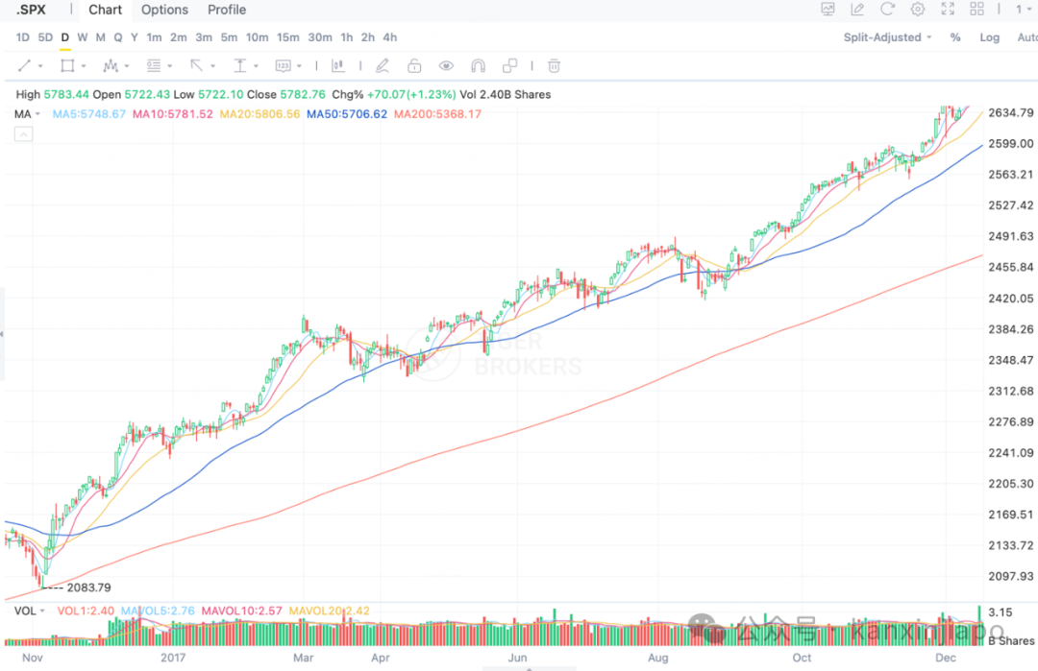Viewport: 1038px width, 671px height.
Task: Select the 5D timeframe
Action: (x=45, y=37)
